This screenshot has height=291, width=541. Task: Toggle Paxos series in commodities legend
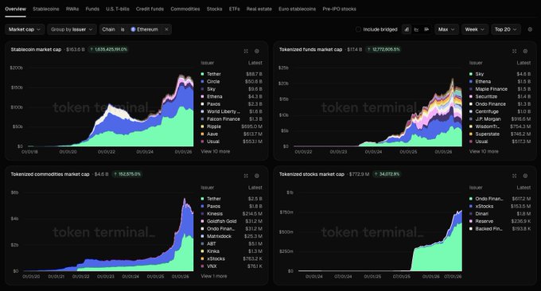click(x=232, y=206)
